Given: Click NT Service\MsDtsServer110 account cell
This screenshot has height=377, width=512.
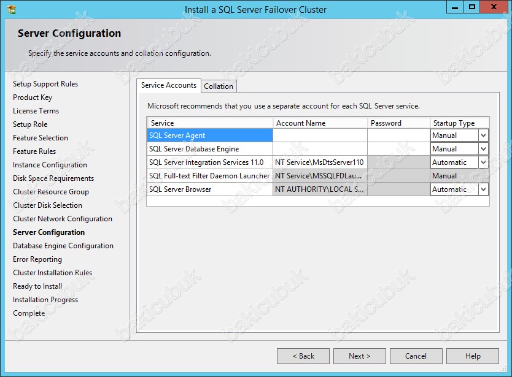Looking at the screenshot, I should 320,162.
